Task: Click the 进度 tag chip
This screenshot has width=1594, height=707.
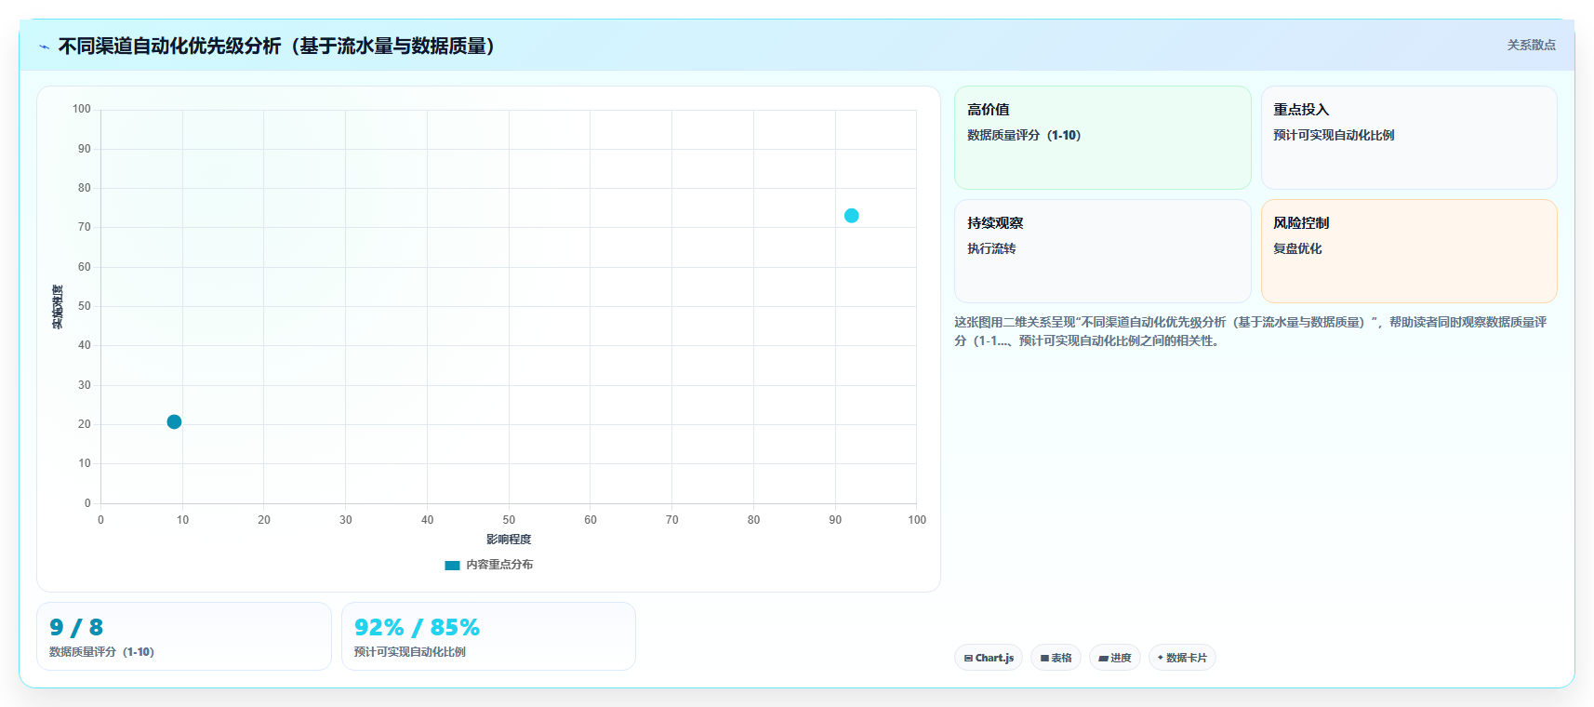Action: tap(1114, 658)
